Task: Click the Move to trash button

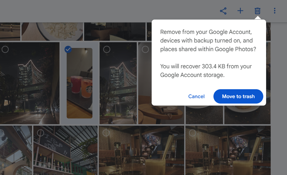Action: pyautogui.click(x=238, y=96)
